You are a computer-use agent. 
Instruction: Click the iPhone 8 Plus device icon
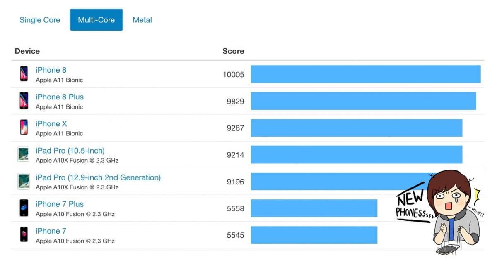point(24,101)
